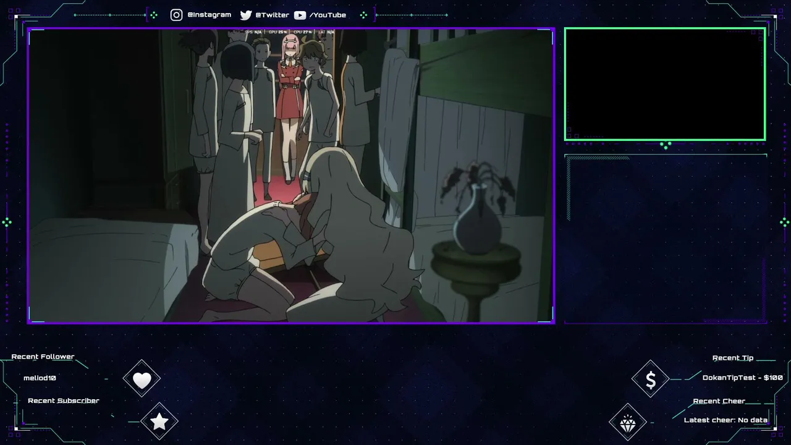Click the follower name mellod10
Image resolution: width=791 pixels, height=445 pixels.
[40, 378]
